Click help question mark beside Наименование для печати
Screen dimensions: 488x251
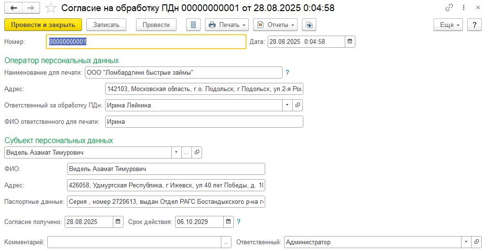coord(287,73)
